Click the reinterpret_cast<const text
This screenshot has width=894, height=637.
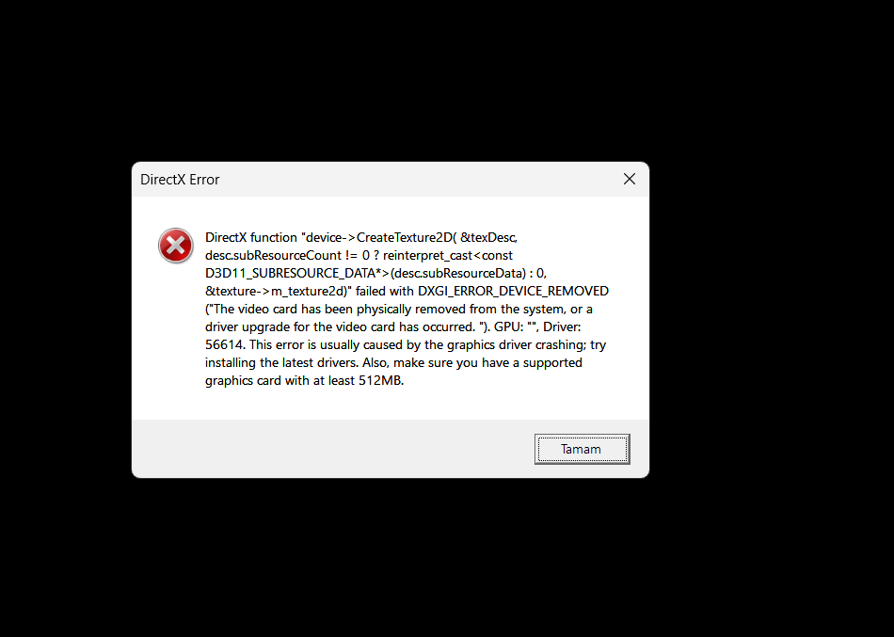(x=448, y=255)
